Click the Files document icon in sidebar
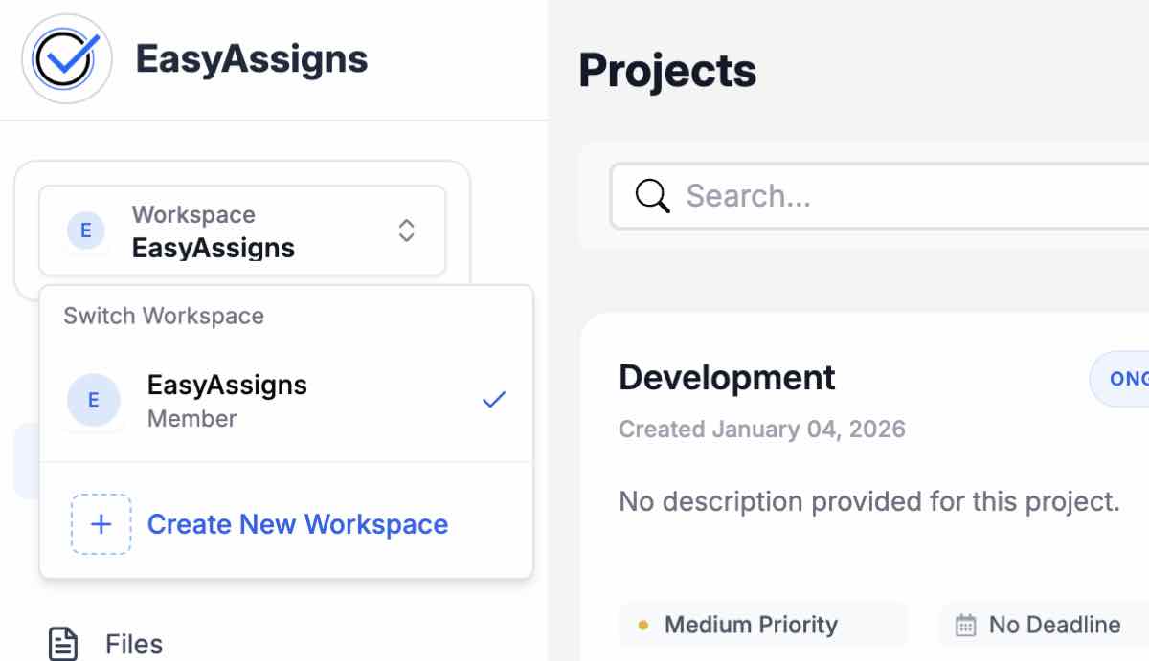This screenshot has height=661, width=1149. coord(62,644)
